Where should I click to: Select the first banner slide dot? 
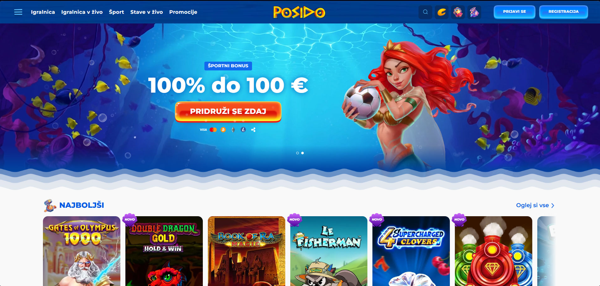click(297, 153)
